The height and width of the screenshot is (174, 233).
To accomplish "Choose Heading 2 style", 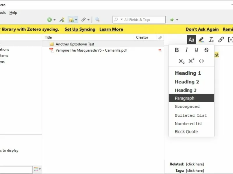I will click(x=191, y=82).
